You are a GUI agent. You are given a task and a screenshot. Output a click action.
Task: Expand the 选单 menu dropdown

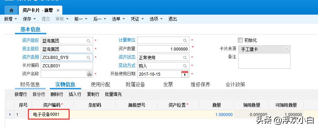pyautogui.click(x=124, y=19)
